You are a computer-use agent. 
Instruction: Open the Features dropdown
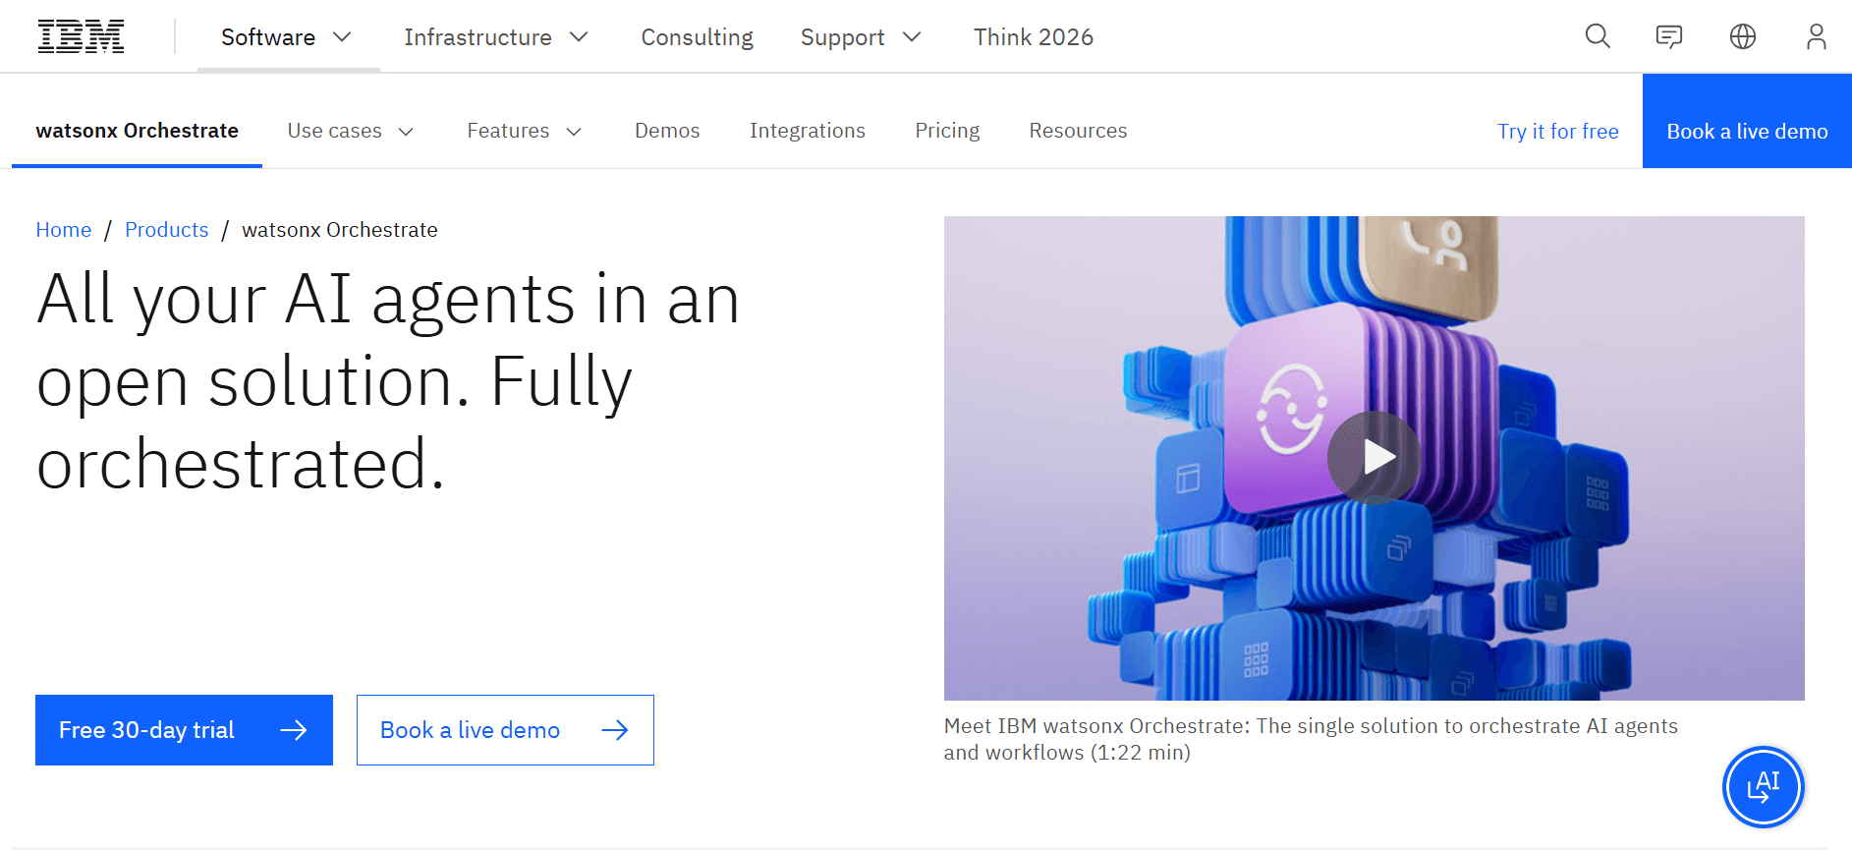point(524,131)
